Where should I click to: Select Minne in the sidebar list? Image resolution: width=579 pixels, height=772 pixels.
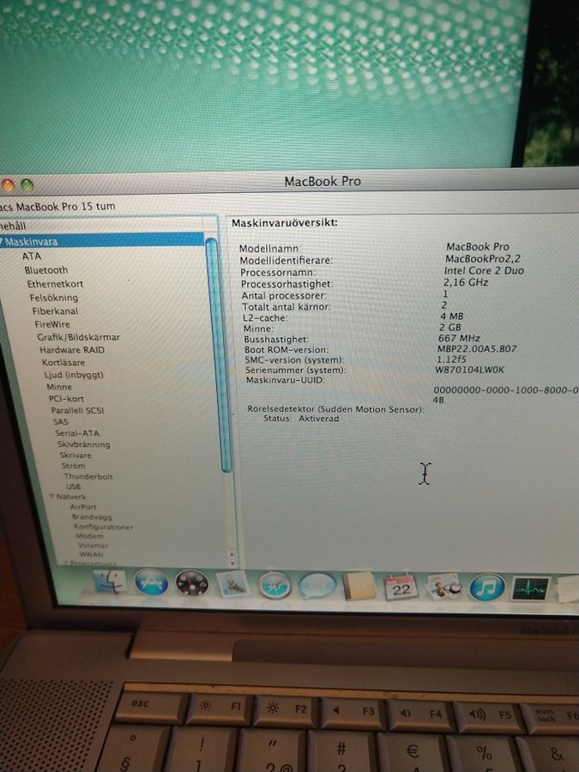click(x=59, y=387)
